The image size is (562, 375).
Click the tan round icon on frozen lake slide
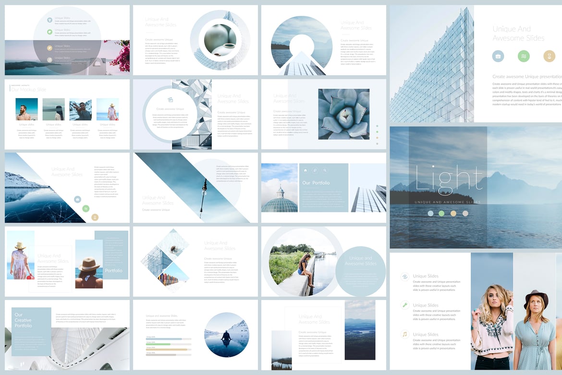pos(95,217)
